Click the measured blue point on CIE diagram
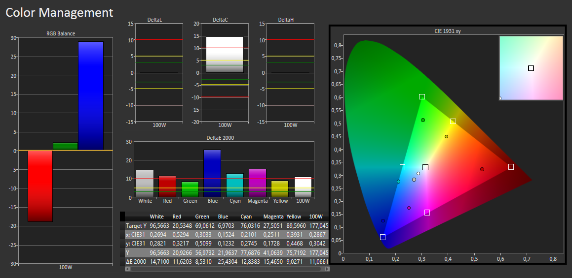 [x=383, y=220]
